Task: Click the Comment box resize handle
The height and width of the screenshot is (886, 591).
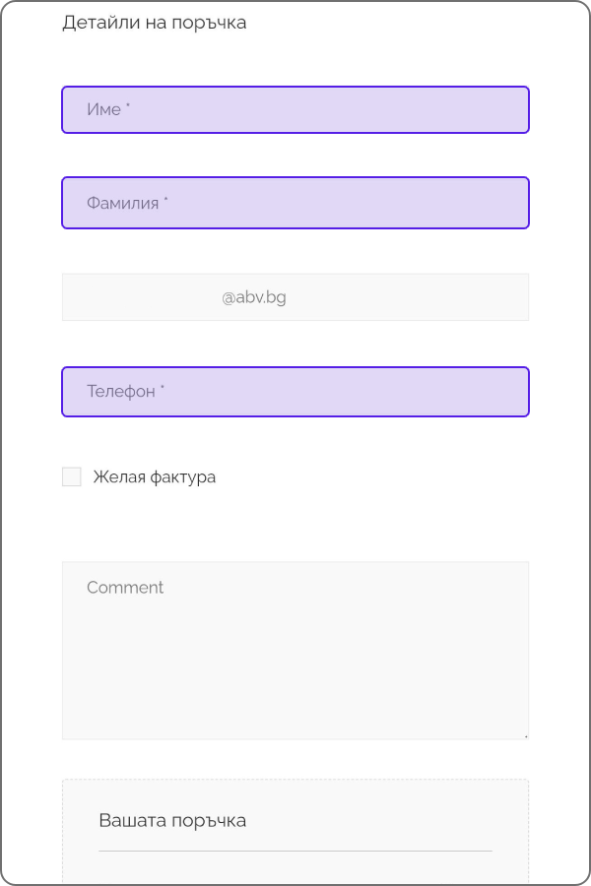Action: (x=525, y=735)
